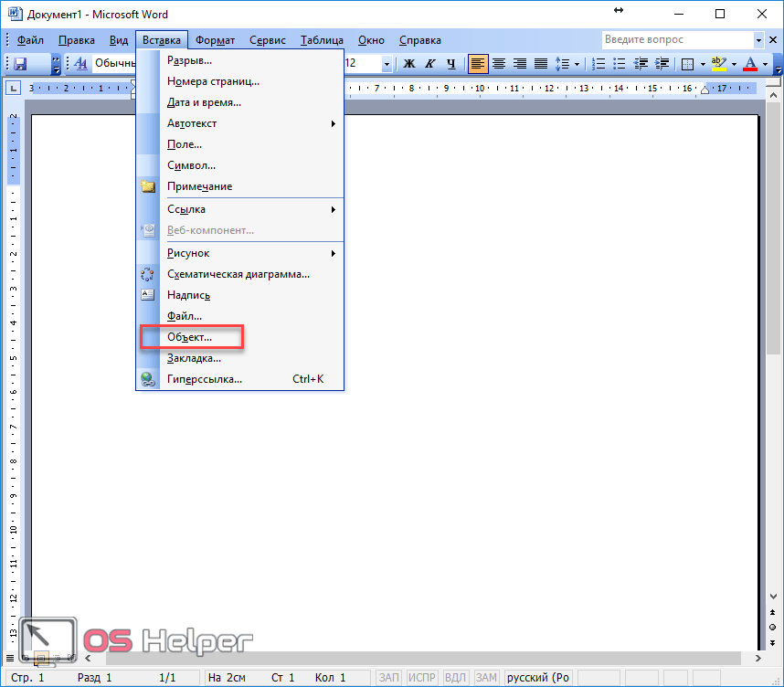Click the 'Введите вопрос' help field

(676, 40)
